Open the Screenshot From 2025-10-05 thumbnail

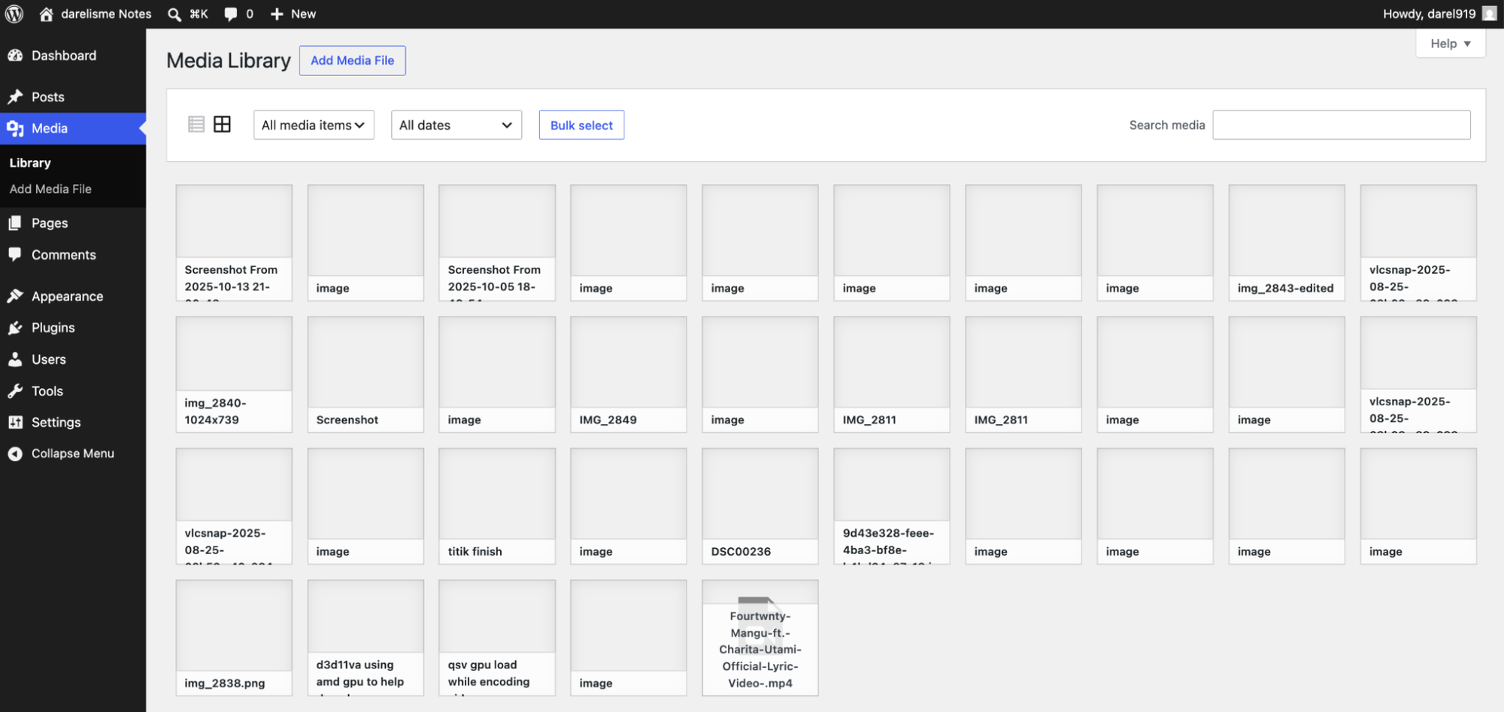pyautogui.click(x=497, y=243)
